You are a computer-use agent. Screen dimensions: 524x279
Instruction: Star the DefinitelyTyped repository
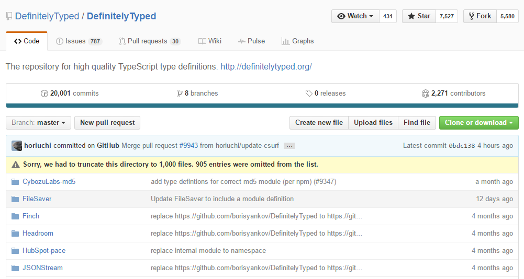point(419,16)
